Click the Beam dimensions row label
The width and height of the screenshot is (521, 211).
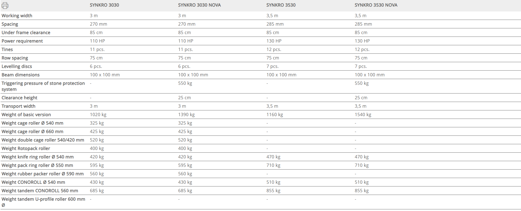[20, 75]
